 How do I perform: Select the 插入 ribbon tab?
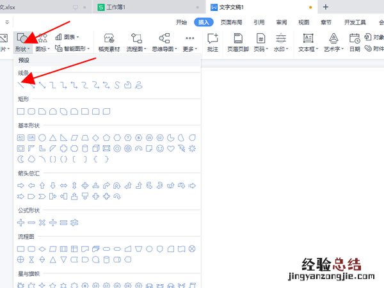pyautogui.click(x=204, y=22)
